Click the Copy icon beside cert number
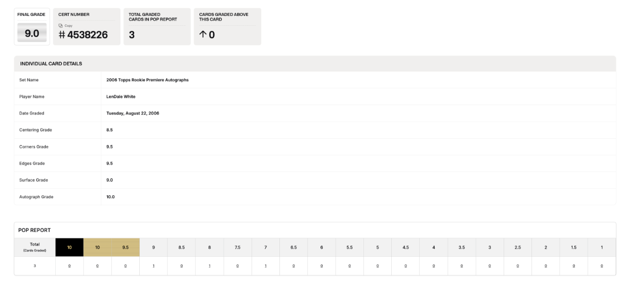The image size is (622, 282). tap(60, 25)
